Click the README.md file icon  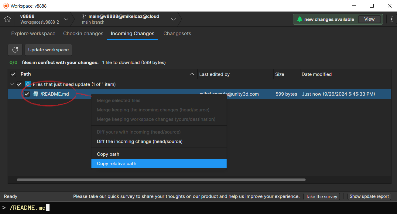pyautogui.click(x=36, y=94)
